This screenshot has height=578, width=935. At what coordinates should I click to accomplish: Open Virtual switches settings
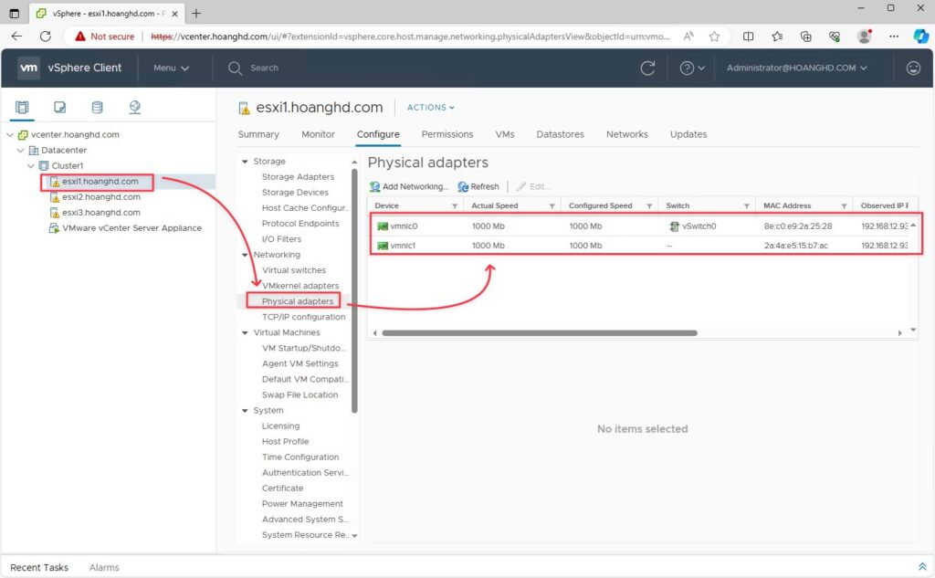[x=294, y=270]
